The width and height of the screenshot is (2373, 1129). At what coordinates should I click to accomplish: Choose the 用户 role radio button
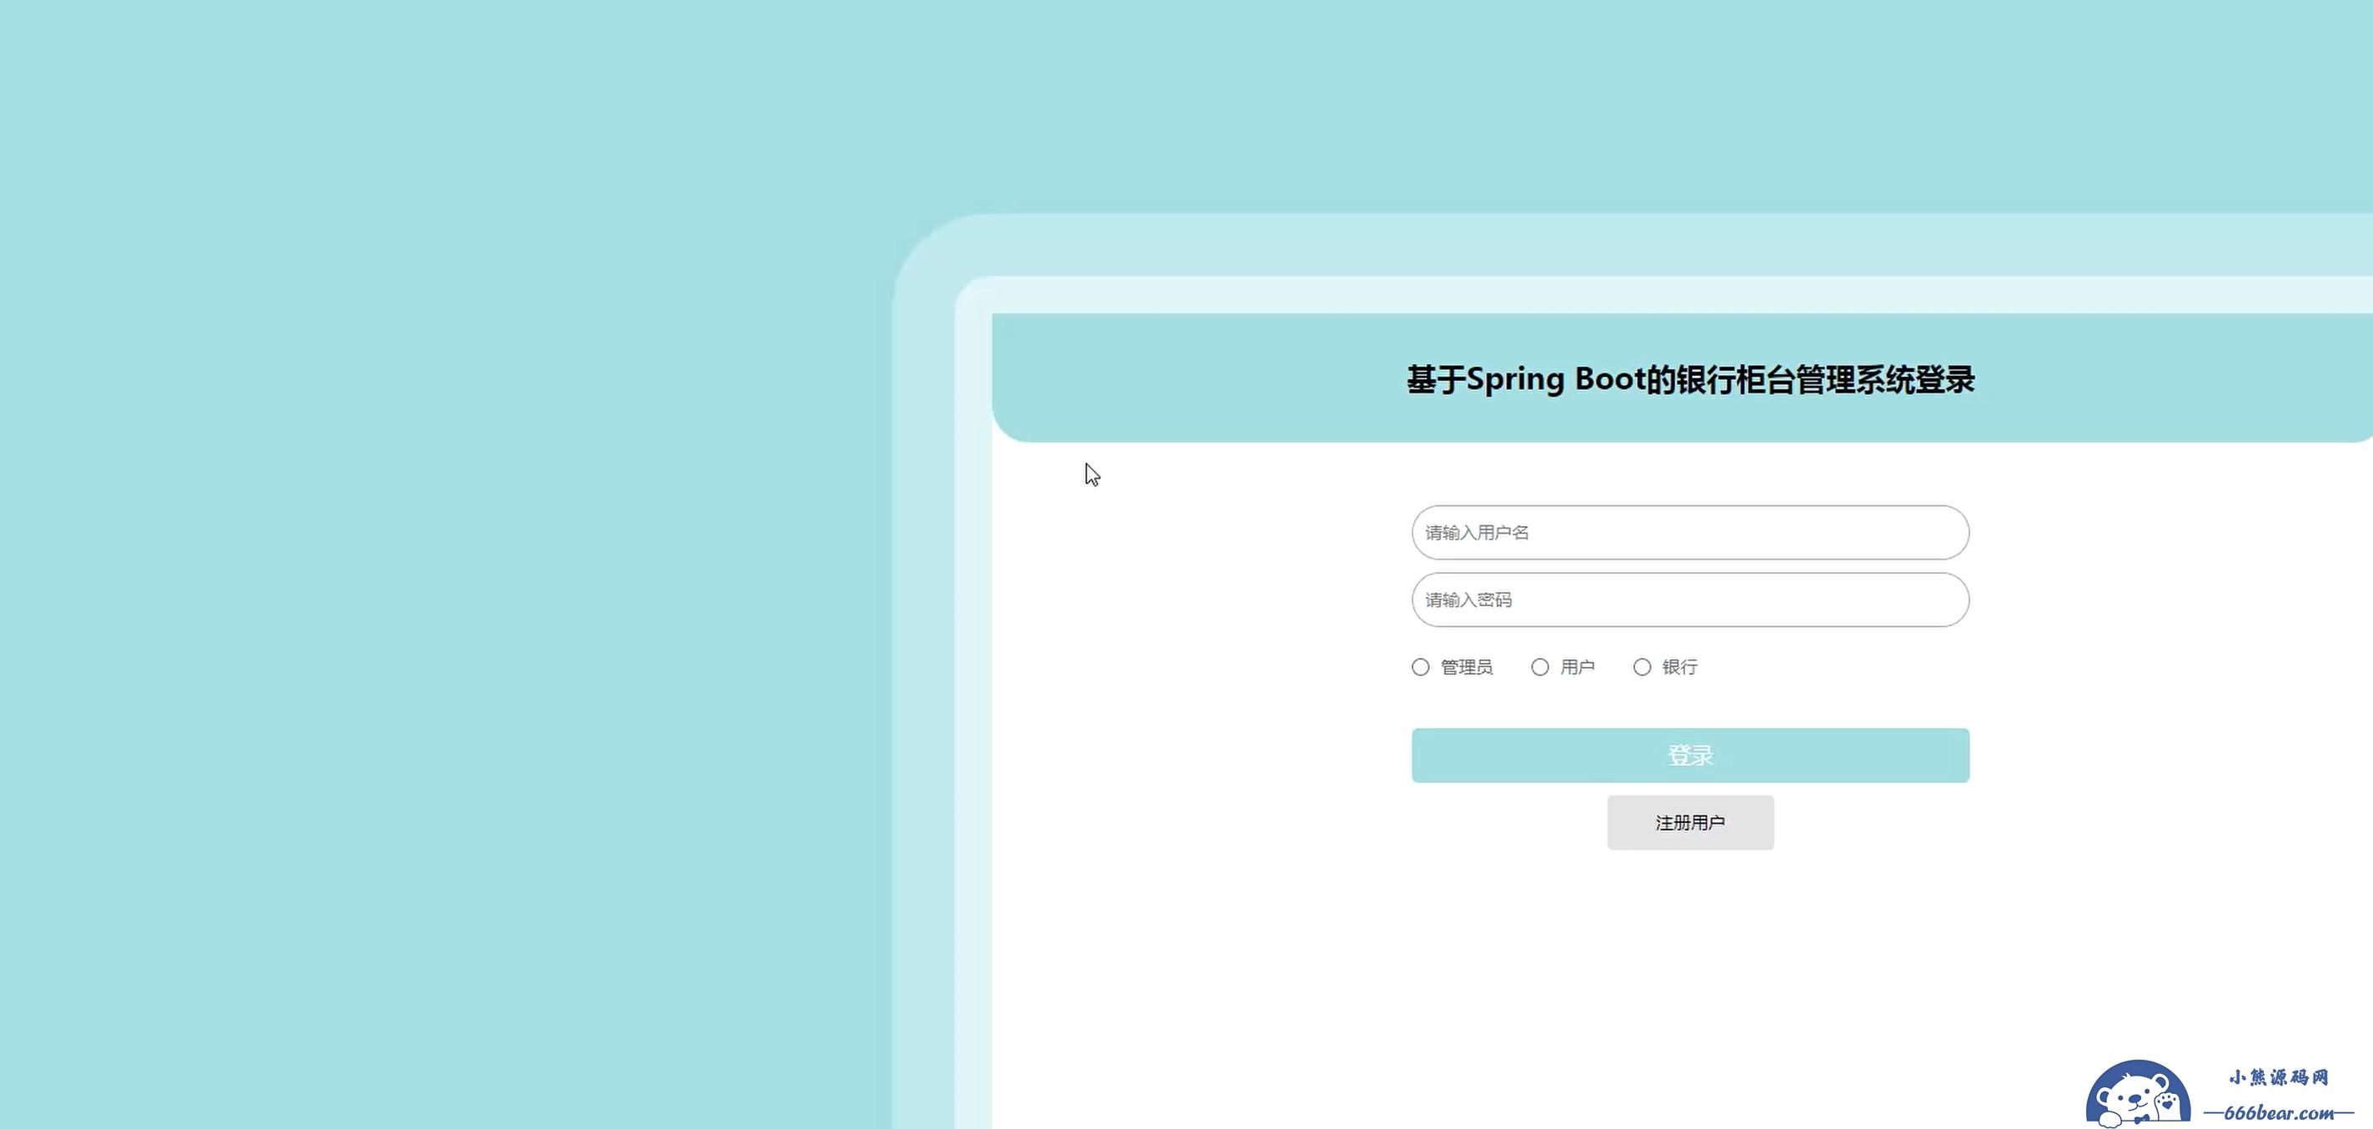pyautogui.click(x=1540, y=667)
